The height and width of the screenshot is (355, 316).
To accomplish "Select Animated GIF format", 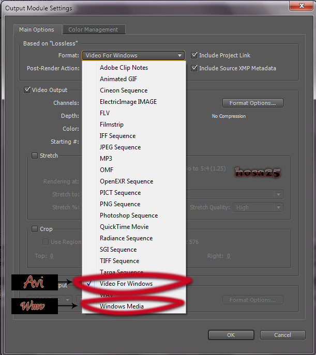I will coord(134,79).
